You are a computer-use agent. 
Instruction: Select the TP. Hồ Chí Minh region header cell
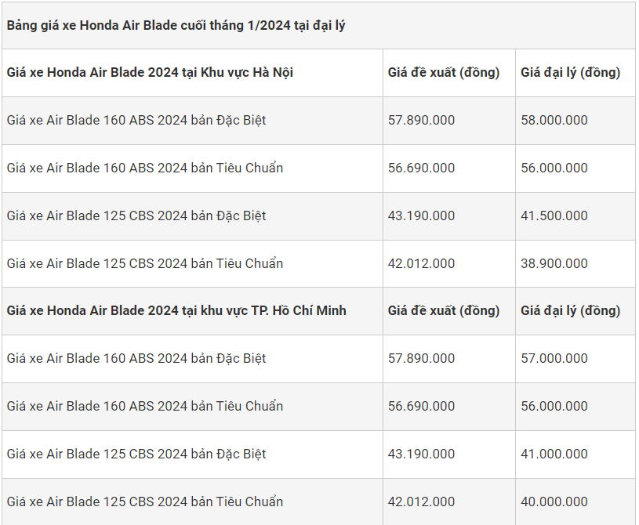click(x=176, y=310)
